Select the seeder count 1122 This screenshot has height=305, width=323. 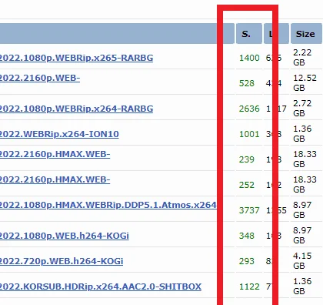[249, 287]
